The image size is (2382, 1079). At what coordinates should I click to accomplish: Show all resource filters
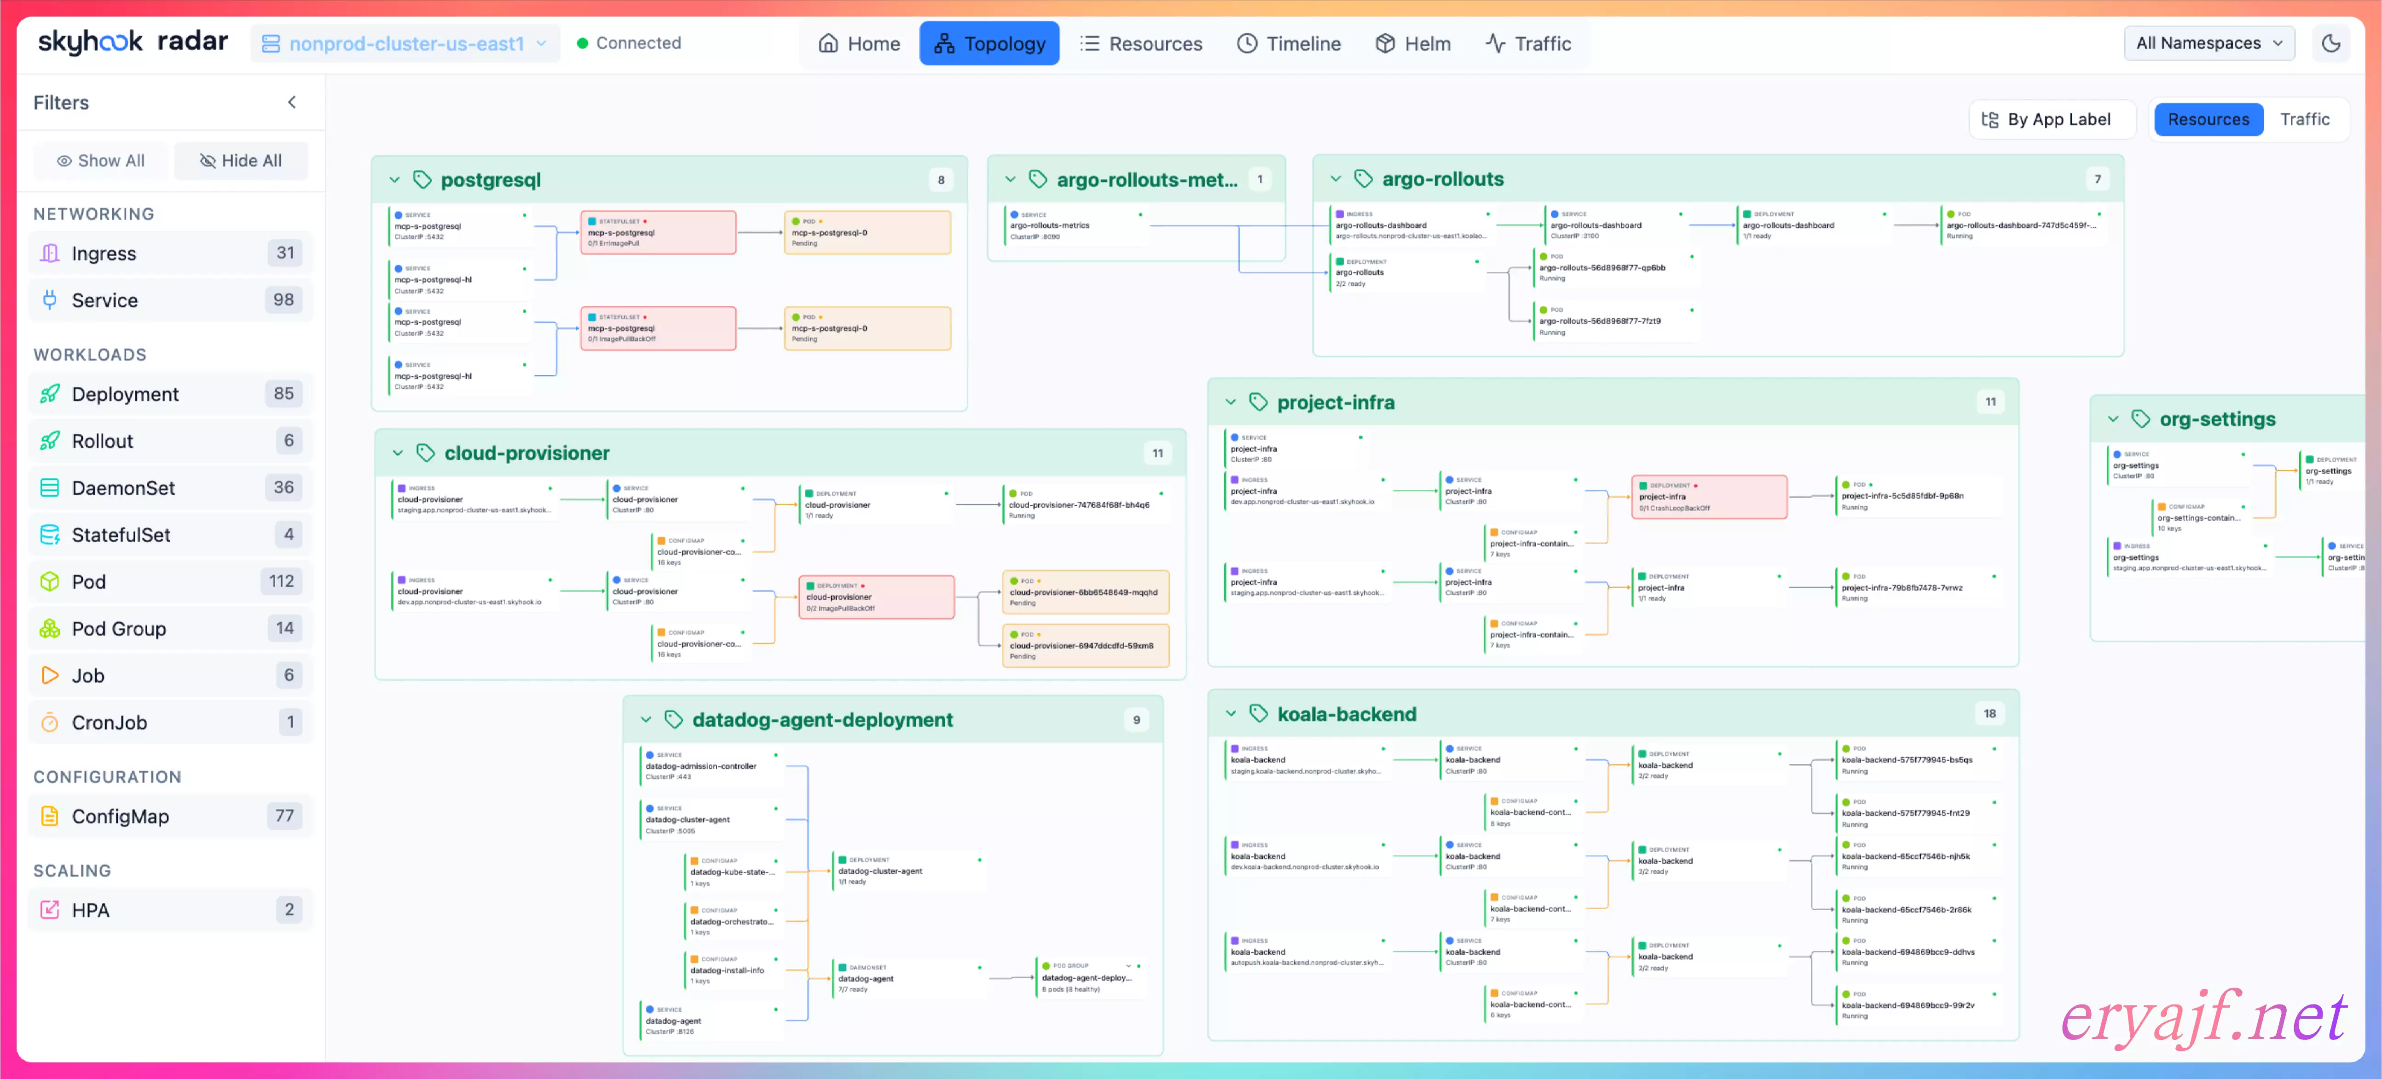click(101, 161)
